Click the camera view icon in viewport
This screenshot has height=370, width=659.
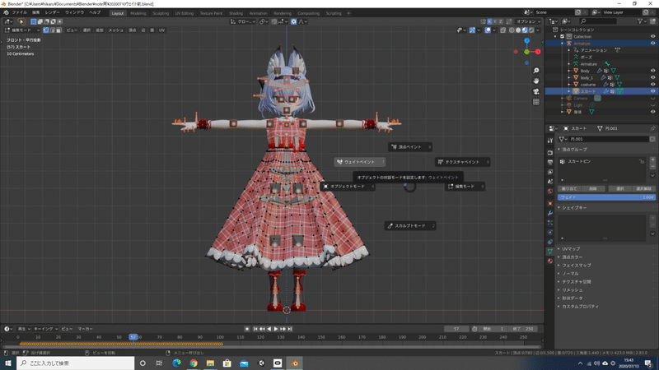pos(536,91)
